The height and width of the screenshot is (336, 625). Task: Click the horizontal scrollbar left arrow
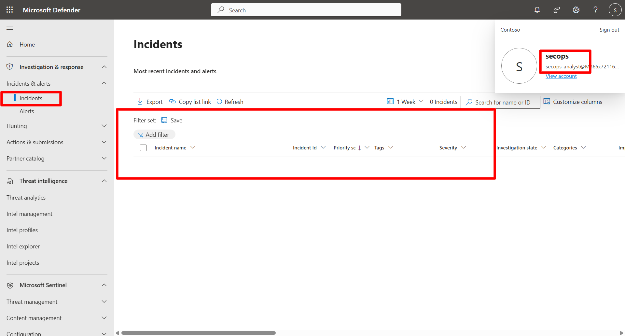tap(117, 333)
